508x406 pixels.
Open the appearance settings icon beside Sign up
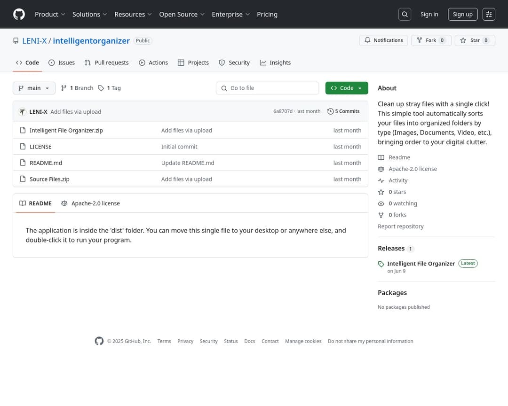click(489, 14)
